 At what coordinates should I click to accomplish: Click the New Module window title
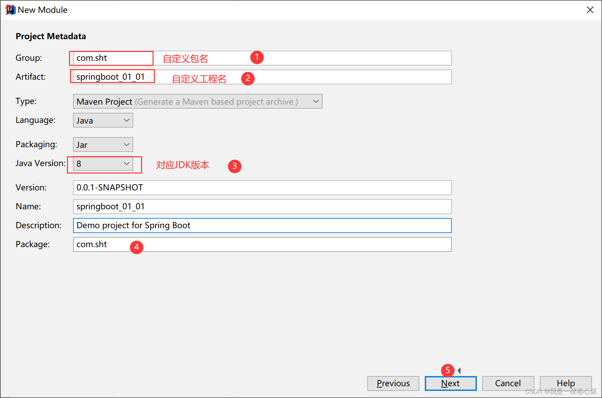coord(43,10)
